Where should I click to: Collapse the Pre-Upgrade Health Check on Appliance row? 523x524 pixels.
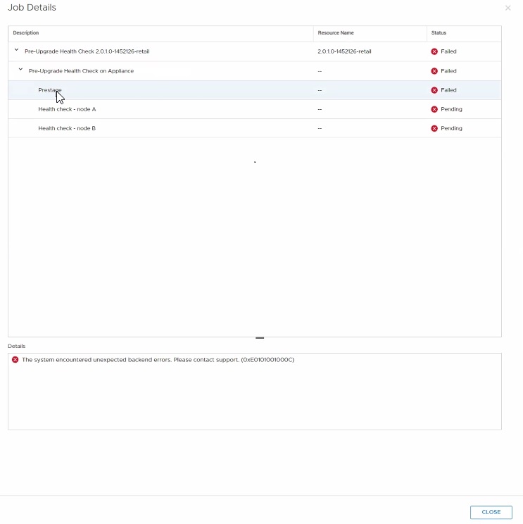(20, 70)
